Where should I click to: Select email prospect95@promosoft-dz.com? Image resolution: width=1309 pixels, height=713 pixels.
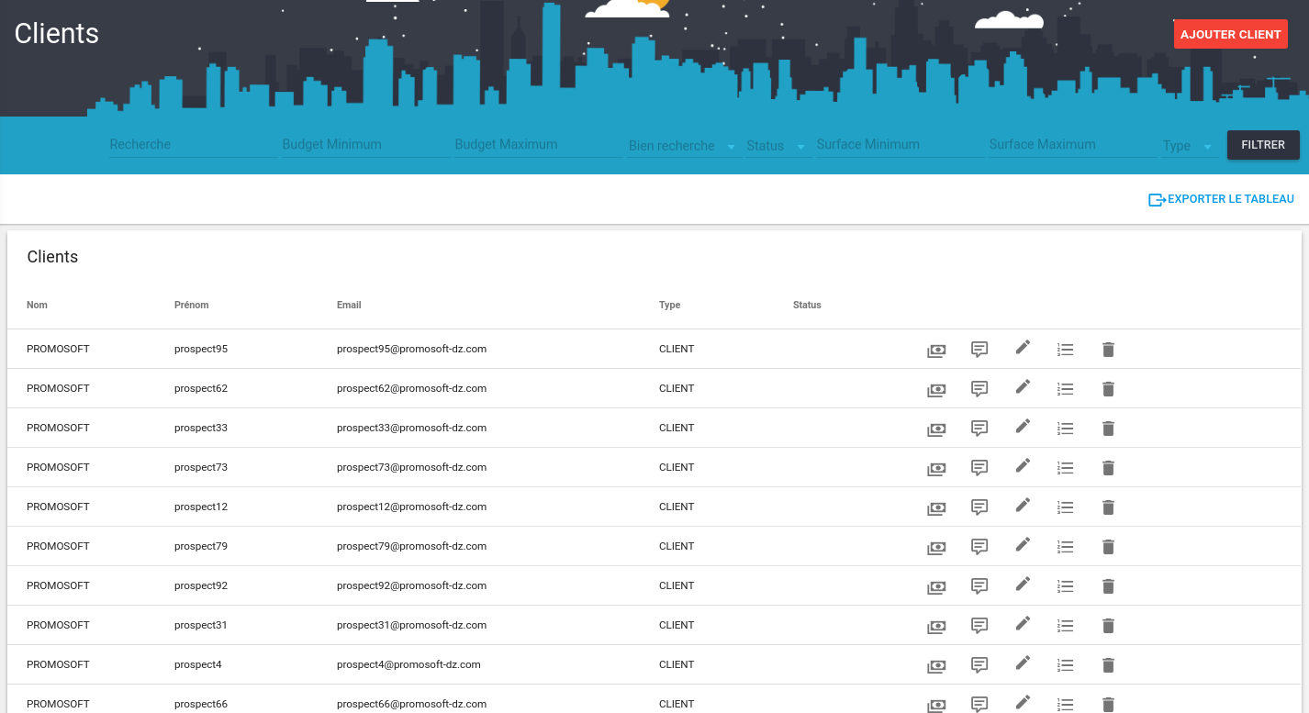(x=411, y=349)
